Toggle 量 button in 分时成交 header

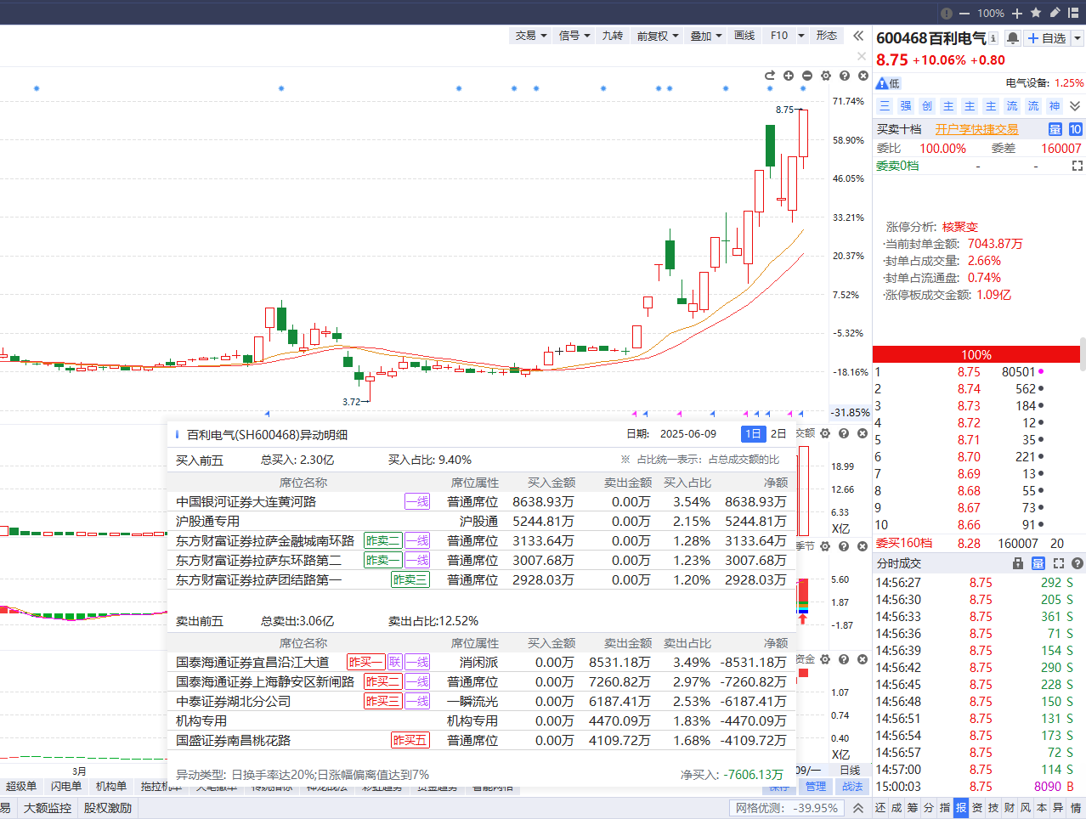1038,563
